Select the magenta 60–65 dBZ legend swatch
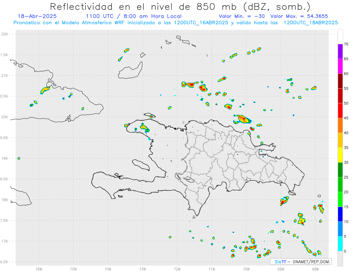354x273 pixels. click(340, 66)
